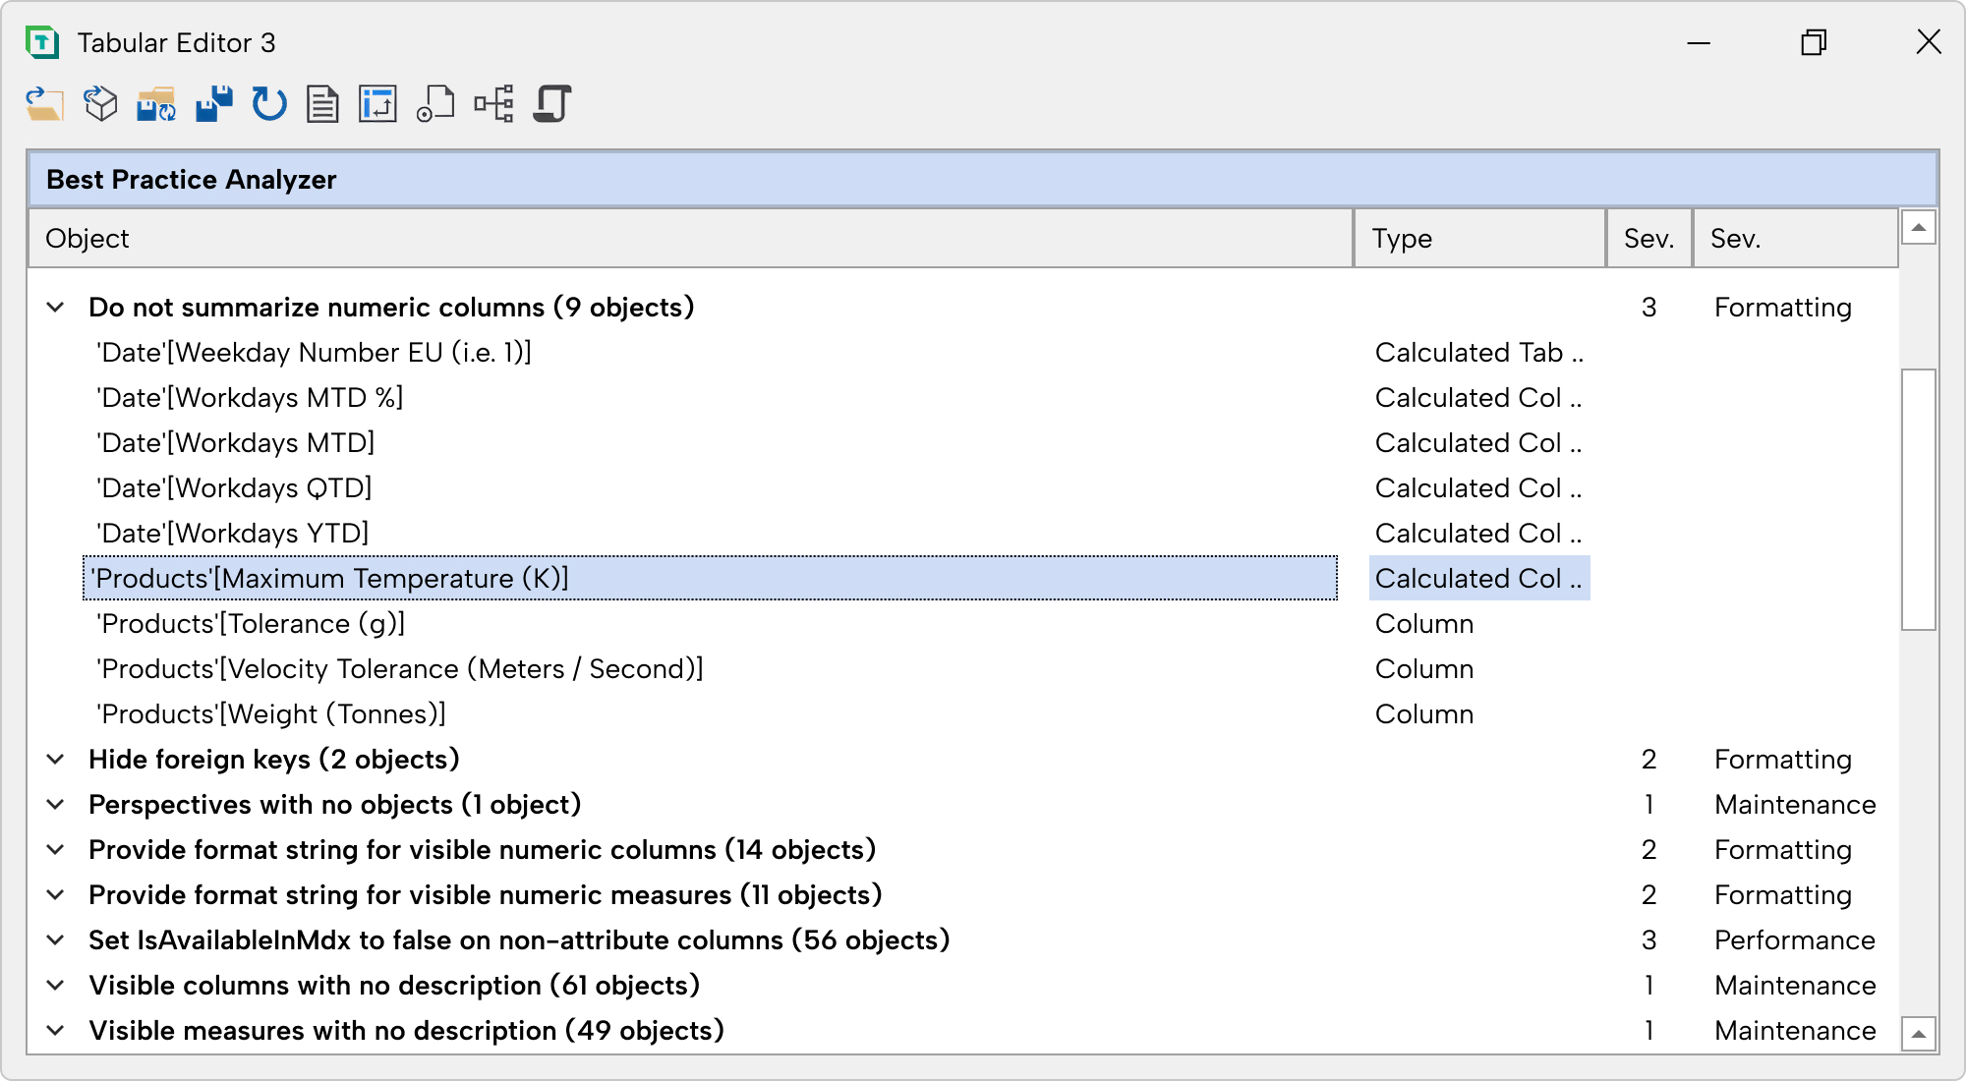Click the Best Practice Analyzer panel title
1966x1081 pixels.
tap(192, 180)
